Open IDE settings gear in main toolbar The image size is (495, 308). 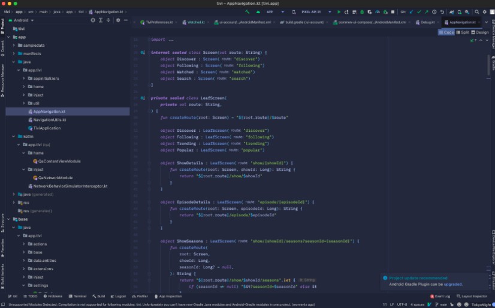[x=485, y=12]
